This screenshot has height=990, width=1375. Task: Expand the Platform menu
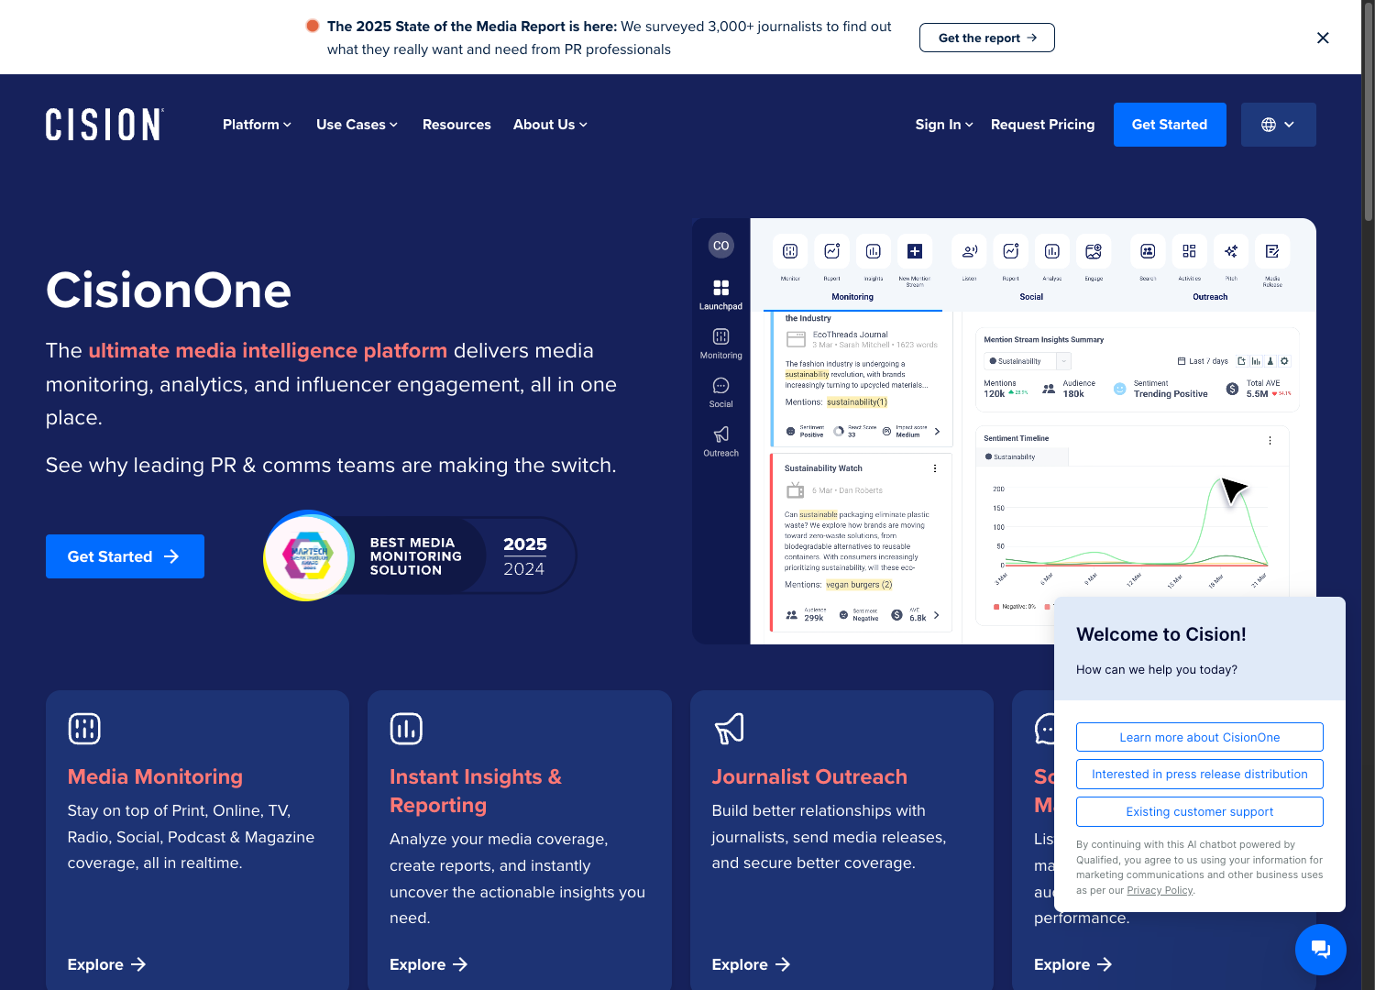tap(257, 125)
